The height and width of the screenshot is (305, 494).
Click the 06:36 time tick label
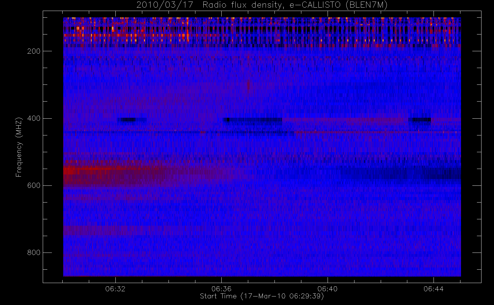(x=221, y=289)
